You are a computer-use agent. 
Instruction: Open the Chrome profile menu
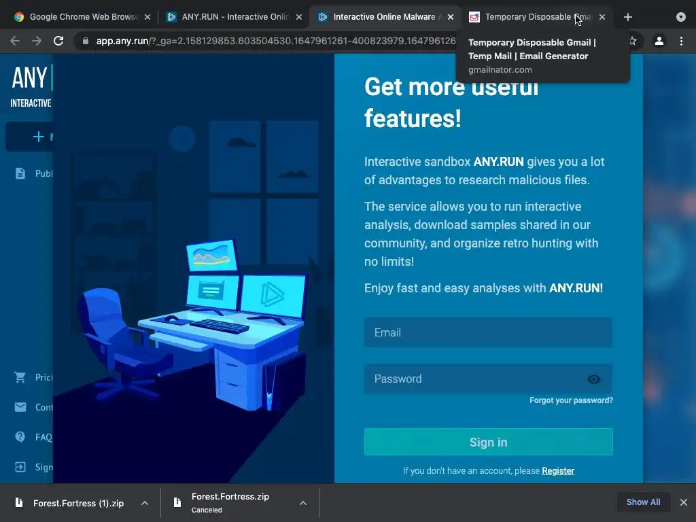coord(659,41)
